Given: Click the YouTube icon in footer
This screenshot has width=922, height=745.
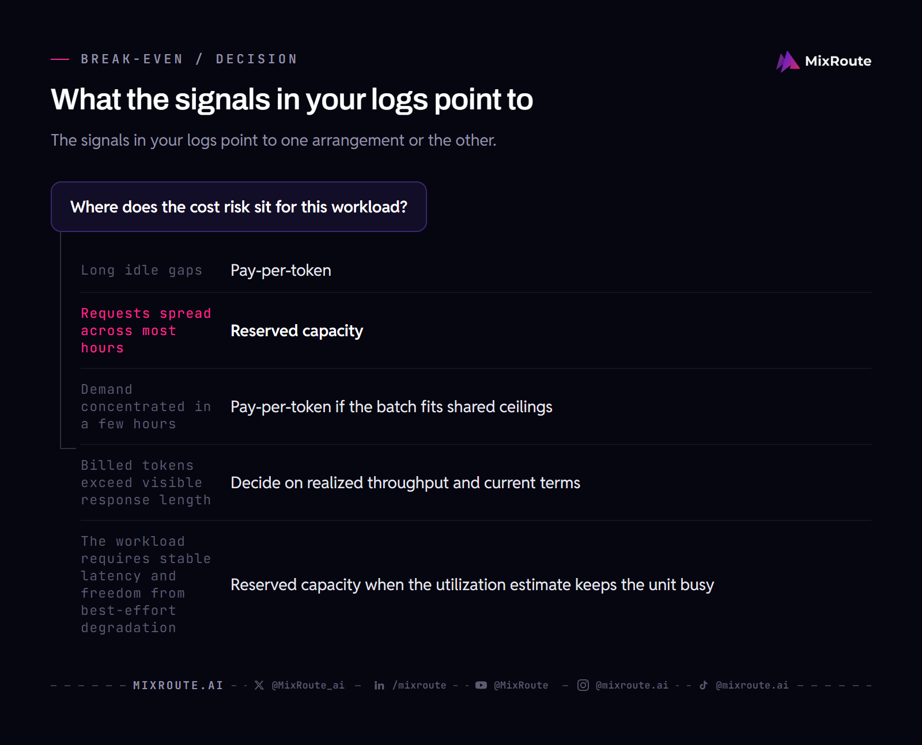Looking at the screenshot, I should 481,685.
